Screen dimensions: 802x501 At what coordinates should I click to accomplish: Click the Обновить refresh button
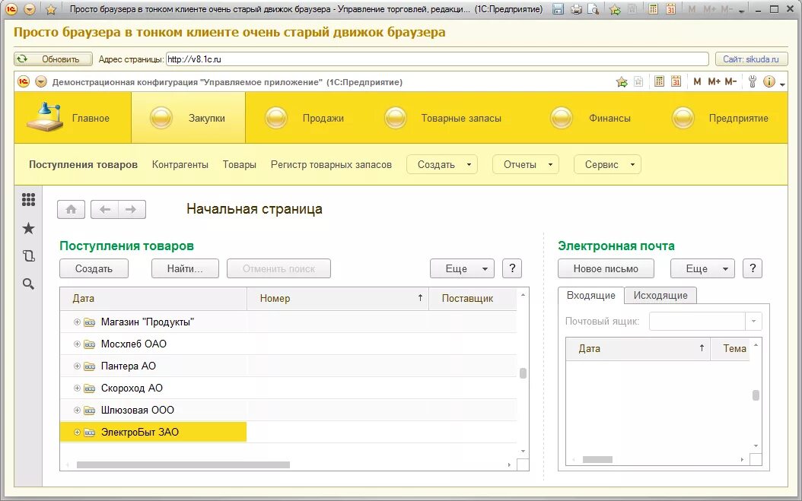[x=53, y=59]
